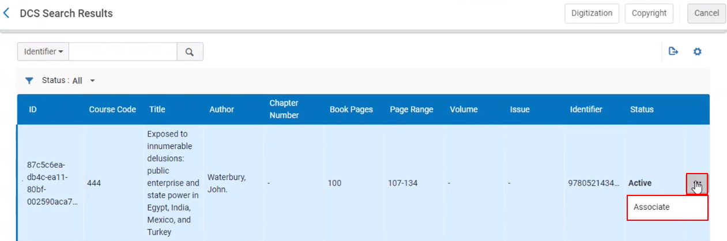Click the Author column header

click(222, 109)
